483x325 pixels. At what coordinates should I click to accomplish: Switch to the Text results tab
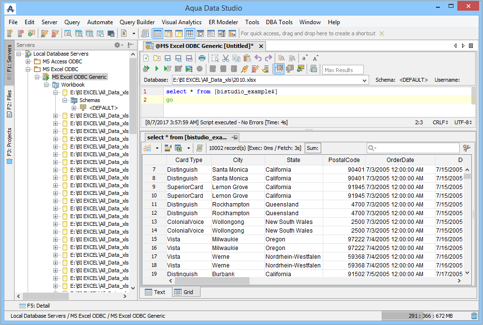pos(155,292)
